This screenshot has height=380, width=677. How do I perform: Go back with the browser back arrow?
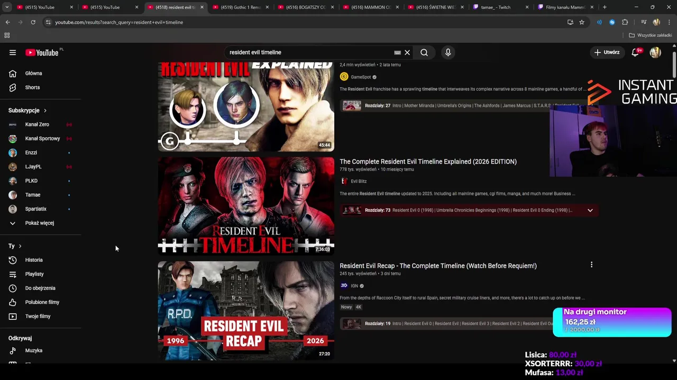(x=7, y=22)
